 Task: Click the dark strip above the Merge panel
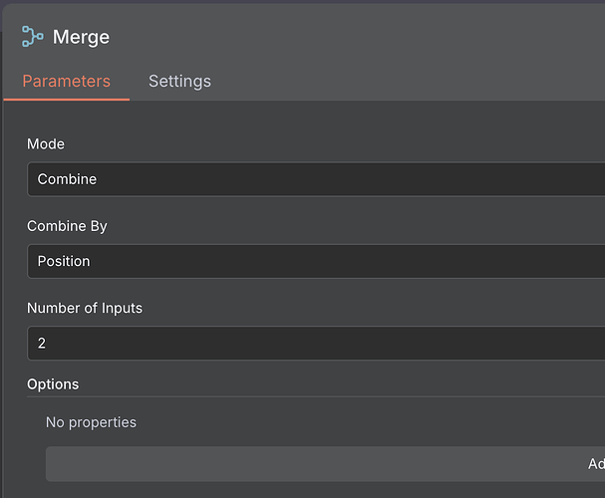coord(303,2)
